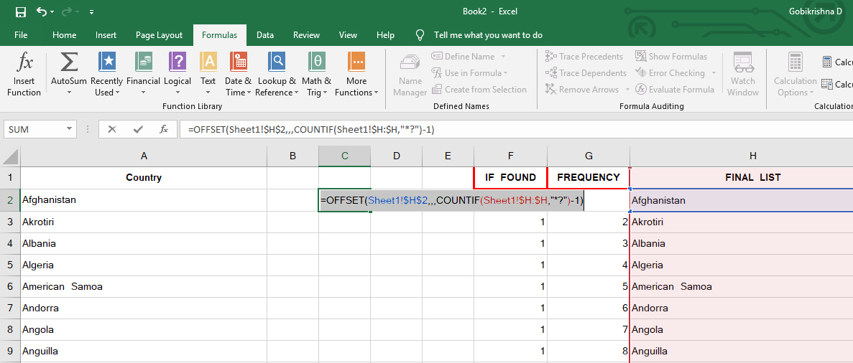Open the Lookup & Reference functions
This screenshot has width=853, height=363.
[x=277, y=75]
